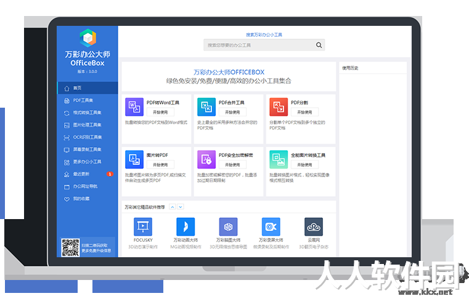Click 开始使用 under PDF安全加密解密
This screenshot has width=469, height=296.
(232, 165)
